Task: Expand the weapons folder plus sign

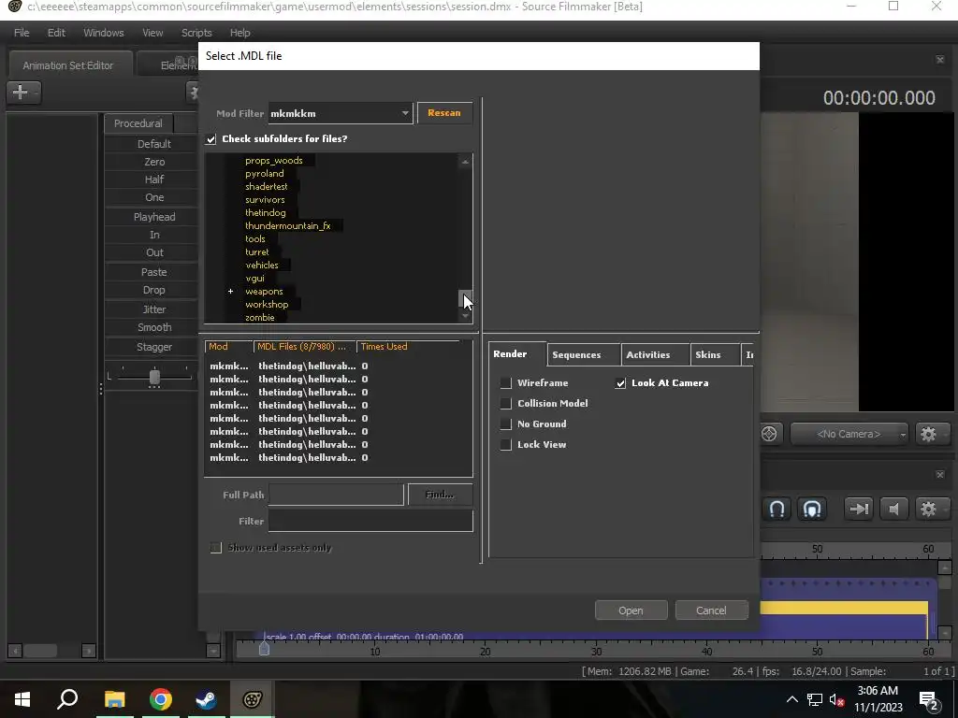Action: 230,292
